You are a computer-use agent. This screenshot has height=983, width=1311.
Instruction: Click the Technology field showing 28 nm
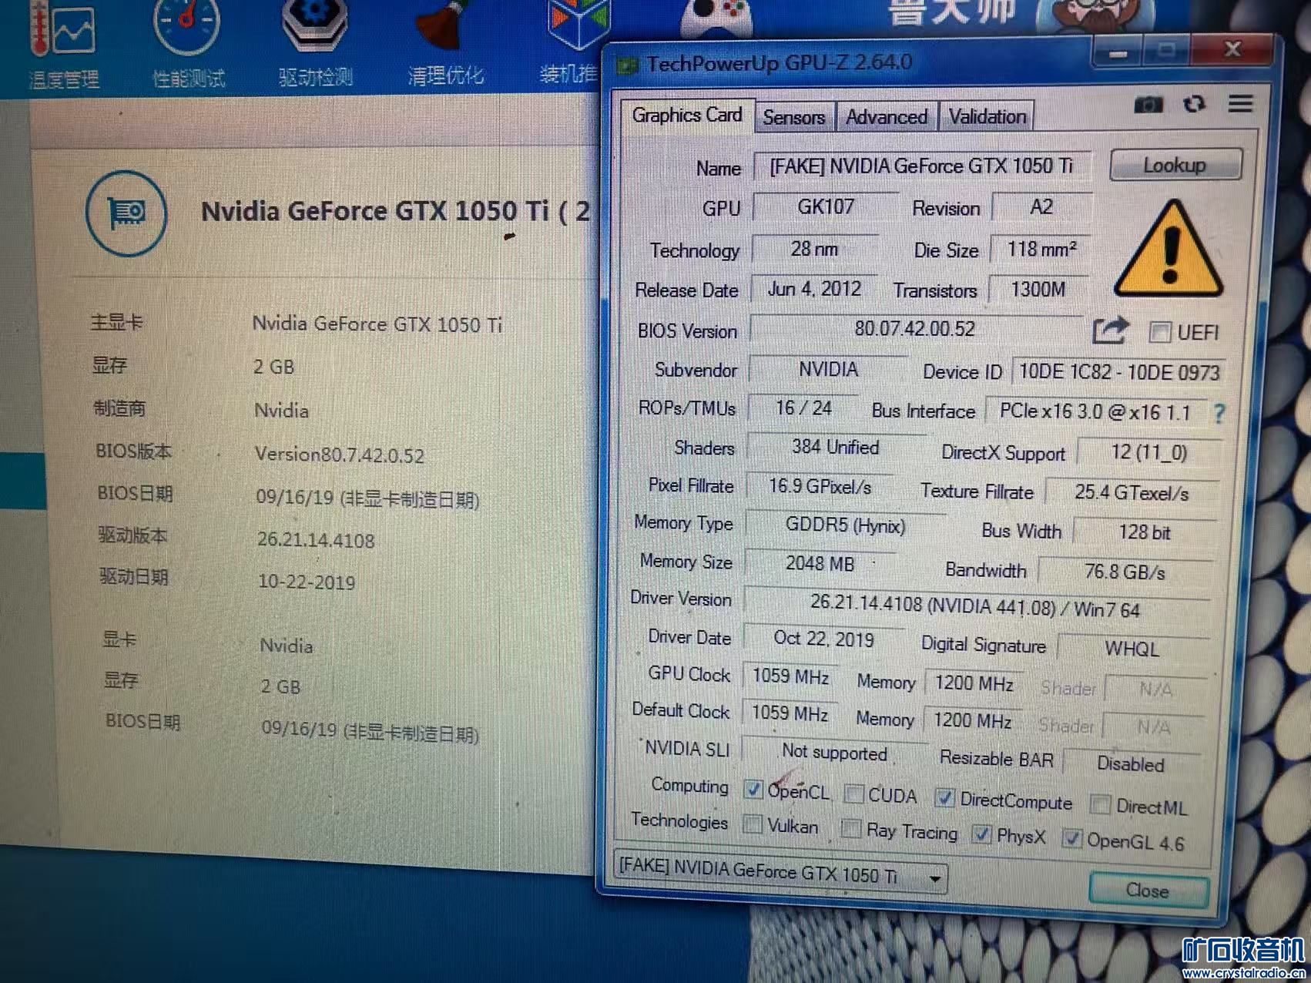coord(814,250)
